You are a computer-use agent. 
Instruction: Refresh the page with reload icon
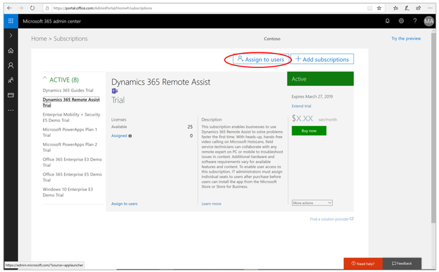click(x=32, y=8)
